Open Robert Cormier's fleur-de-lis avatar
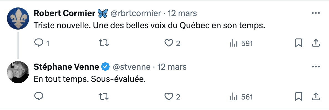This screenshot has width=329, height=110. (18, 19)
